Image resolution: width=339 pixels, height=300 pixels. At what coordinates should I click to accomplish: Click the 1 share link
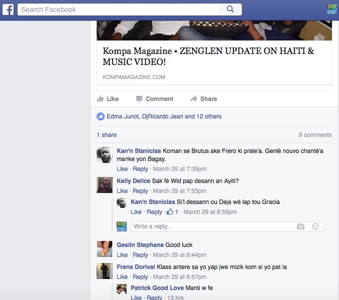107,135
